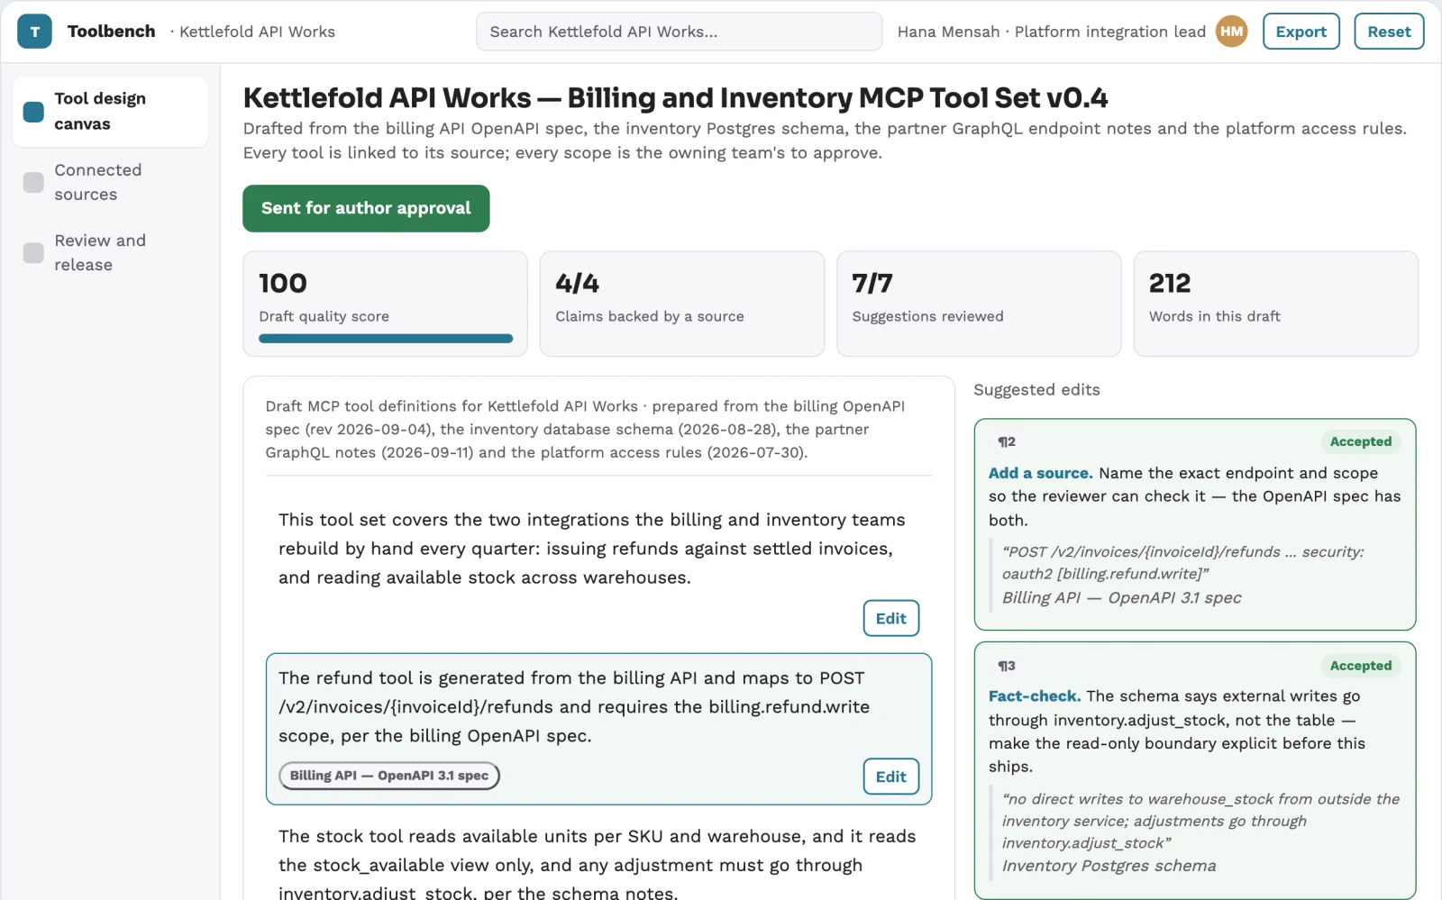Edit the refund tool paragraph
This screenshot has height=900, width=1442.
tap(890, 777)
